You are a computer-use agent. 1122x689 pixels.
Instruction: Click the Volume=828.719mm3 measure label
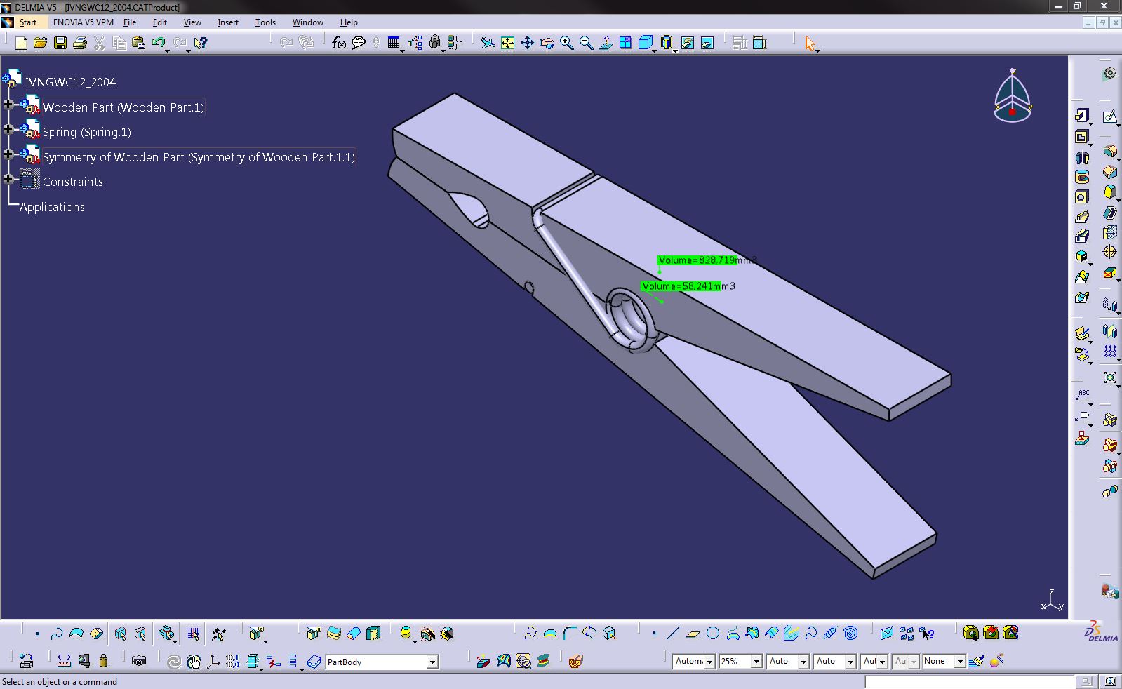pyautogui.click(x=707, y=260)
